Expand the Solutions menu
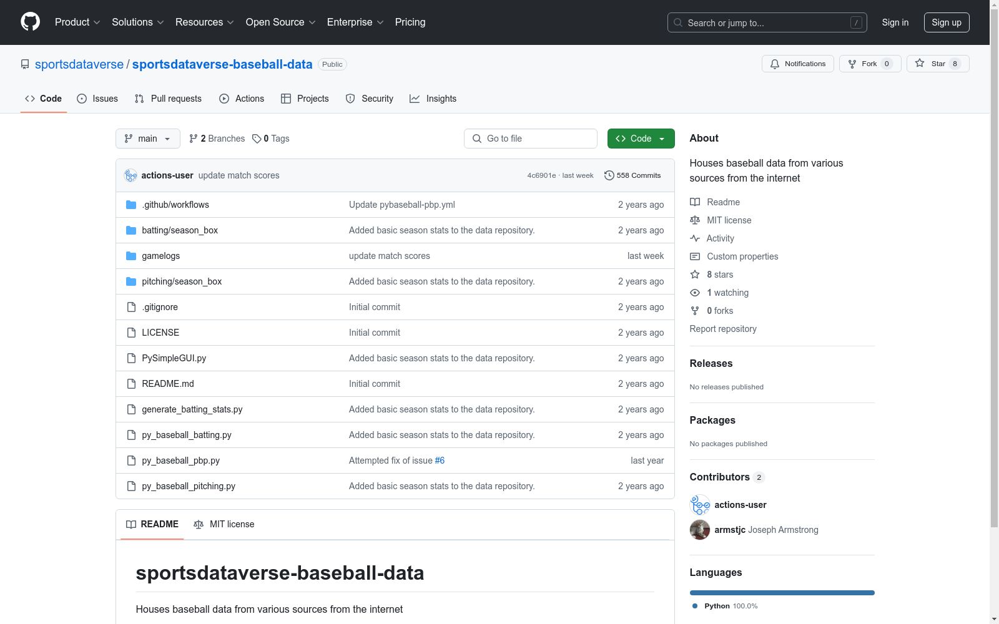The image size is (999, 624). click(x=138, y=22)
